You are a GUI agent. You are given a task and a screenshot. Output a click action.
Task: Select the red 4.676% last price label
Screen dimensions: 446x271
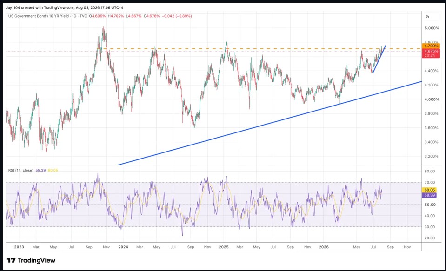[x=431, y=51]
